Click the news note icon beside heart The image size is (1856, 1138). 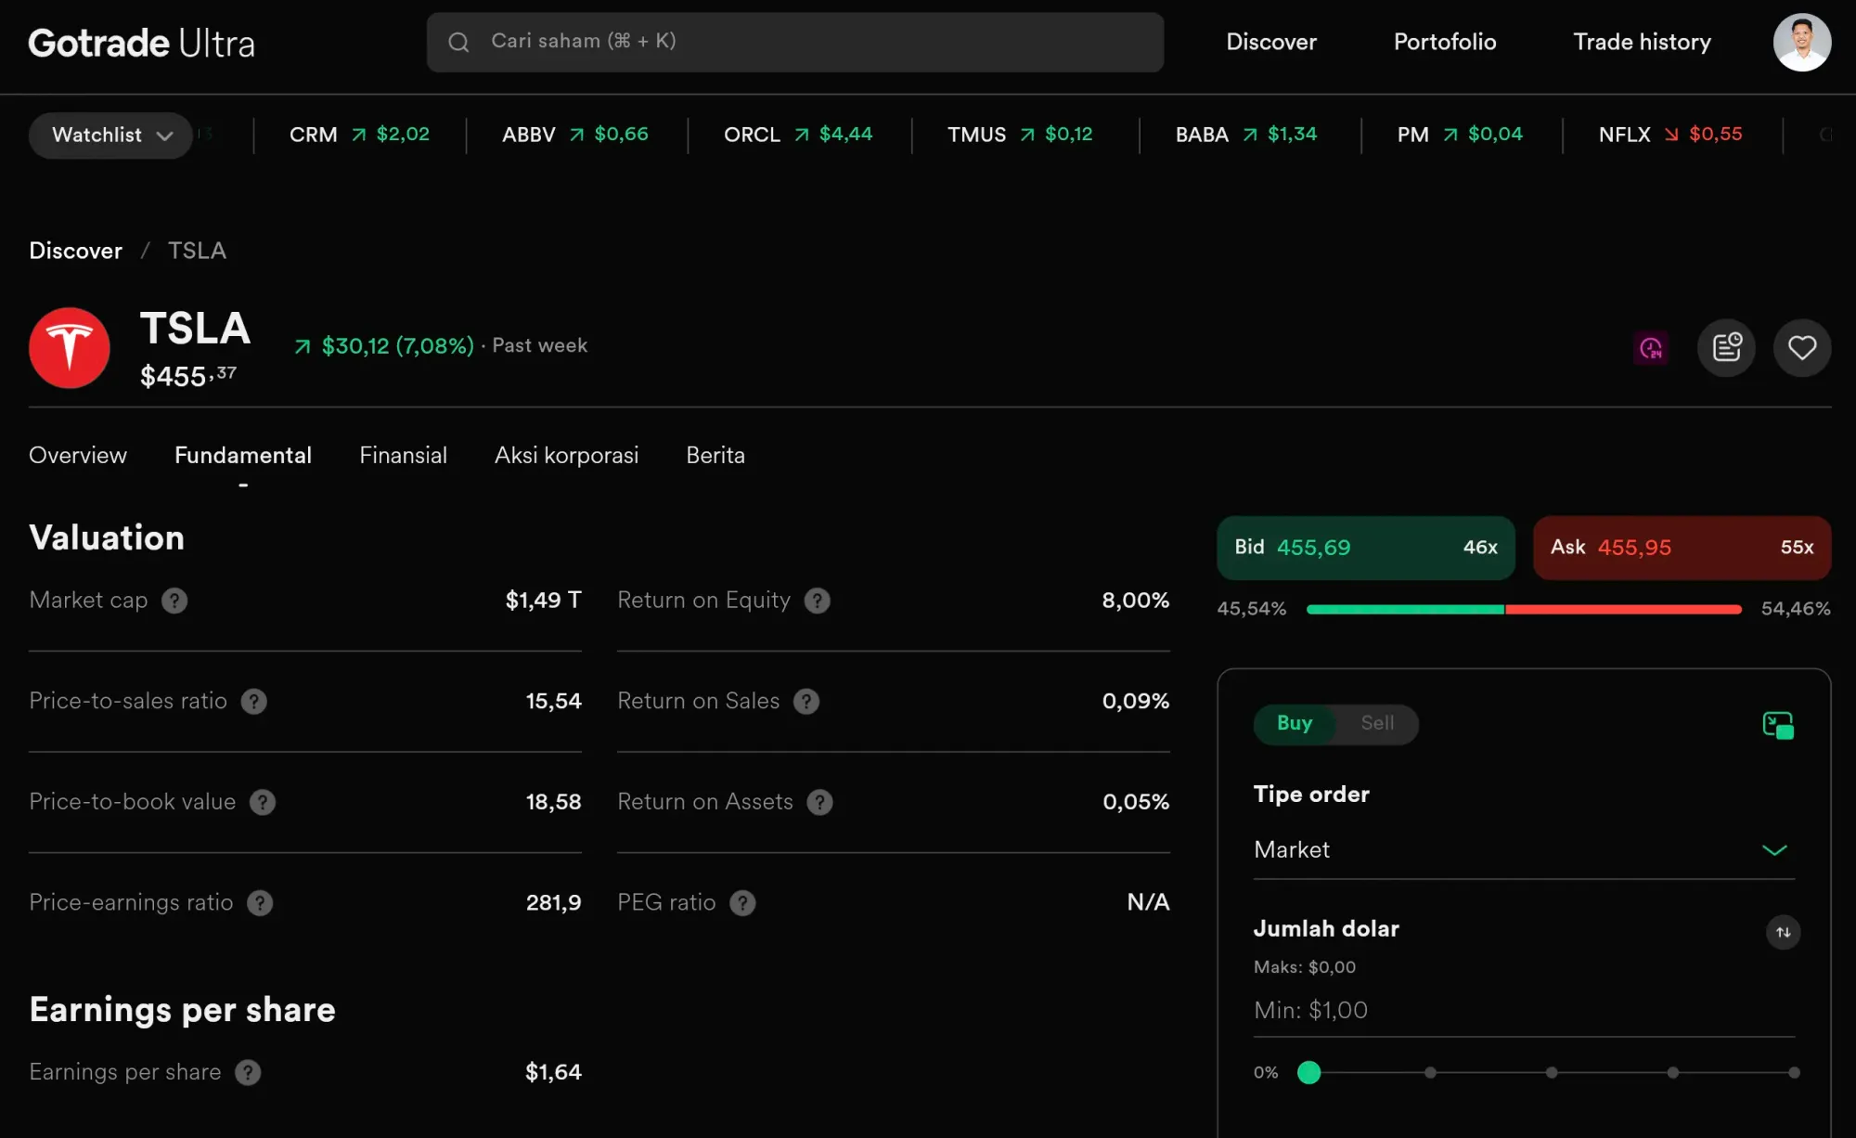tap(1726, 348)
